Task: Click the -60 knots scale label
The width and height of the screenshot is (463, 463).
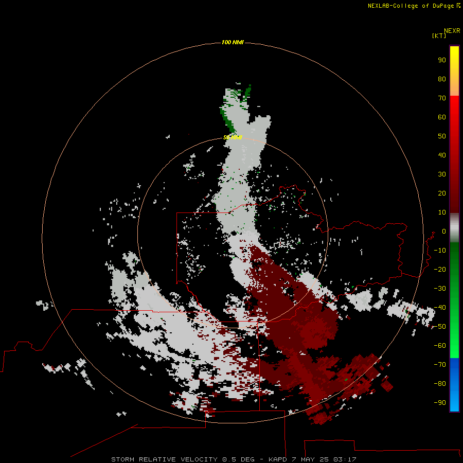Action: [x=440, y=346]
